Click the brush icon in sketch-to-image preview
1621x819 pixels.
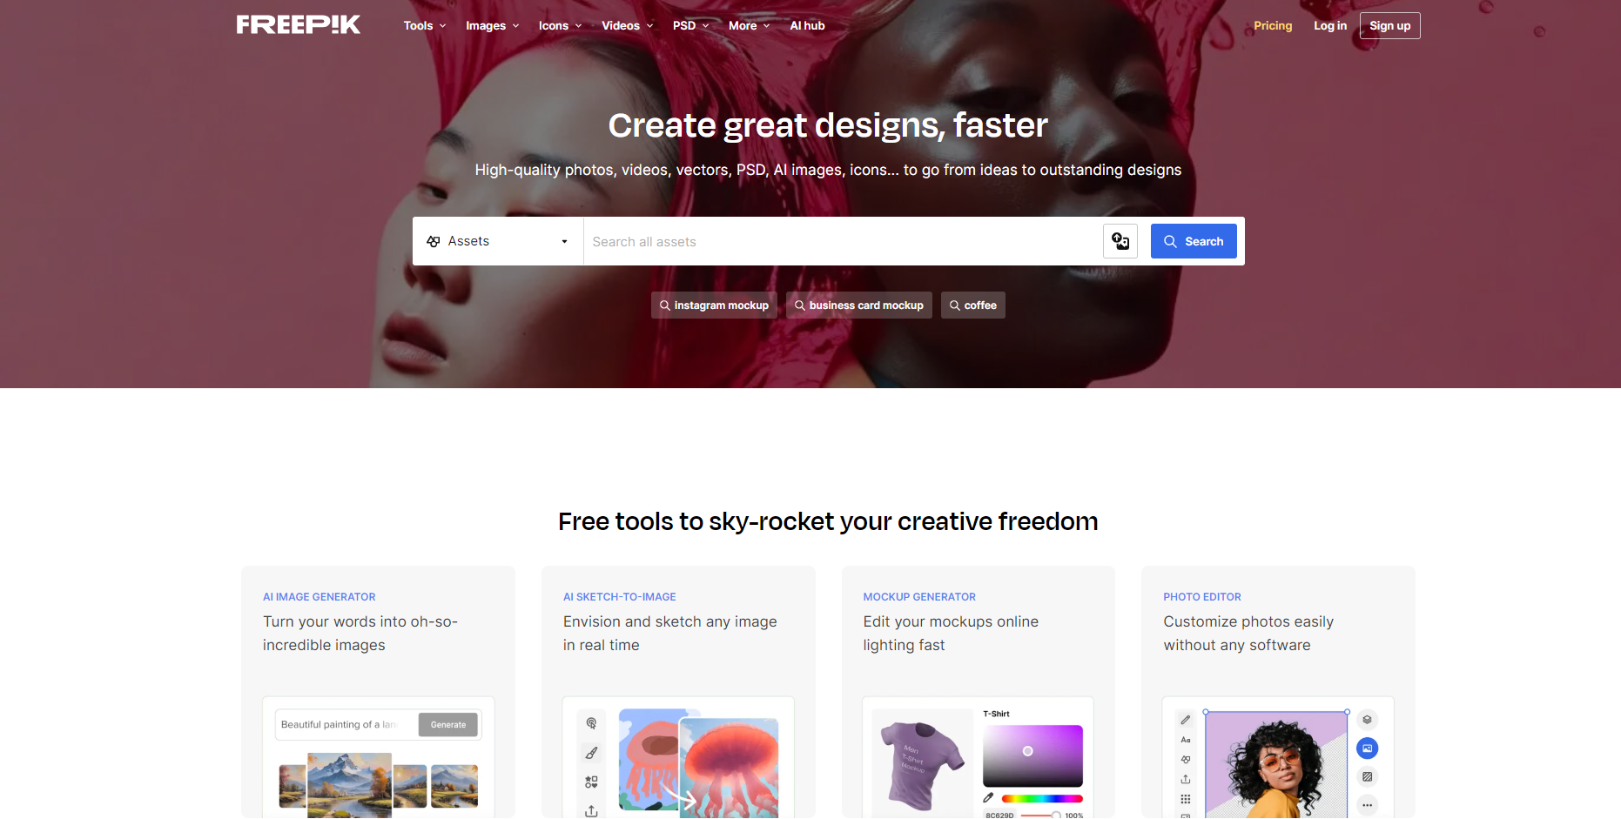tap(591, 753)
